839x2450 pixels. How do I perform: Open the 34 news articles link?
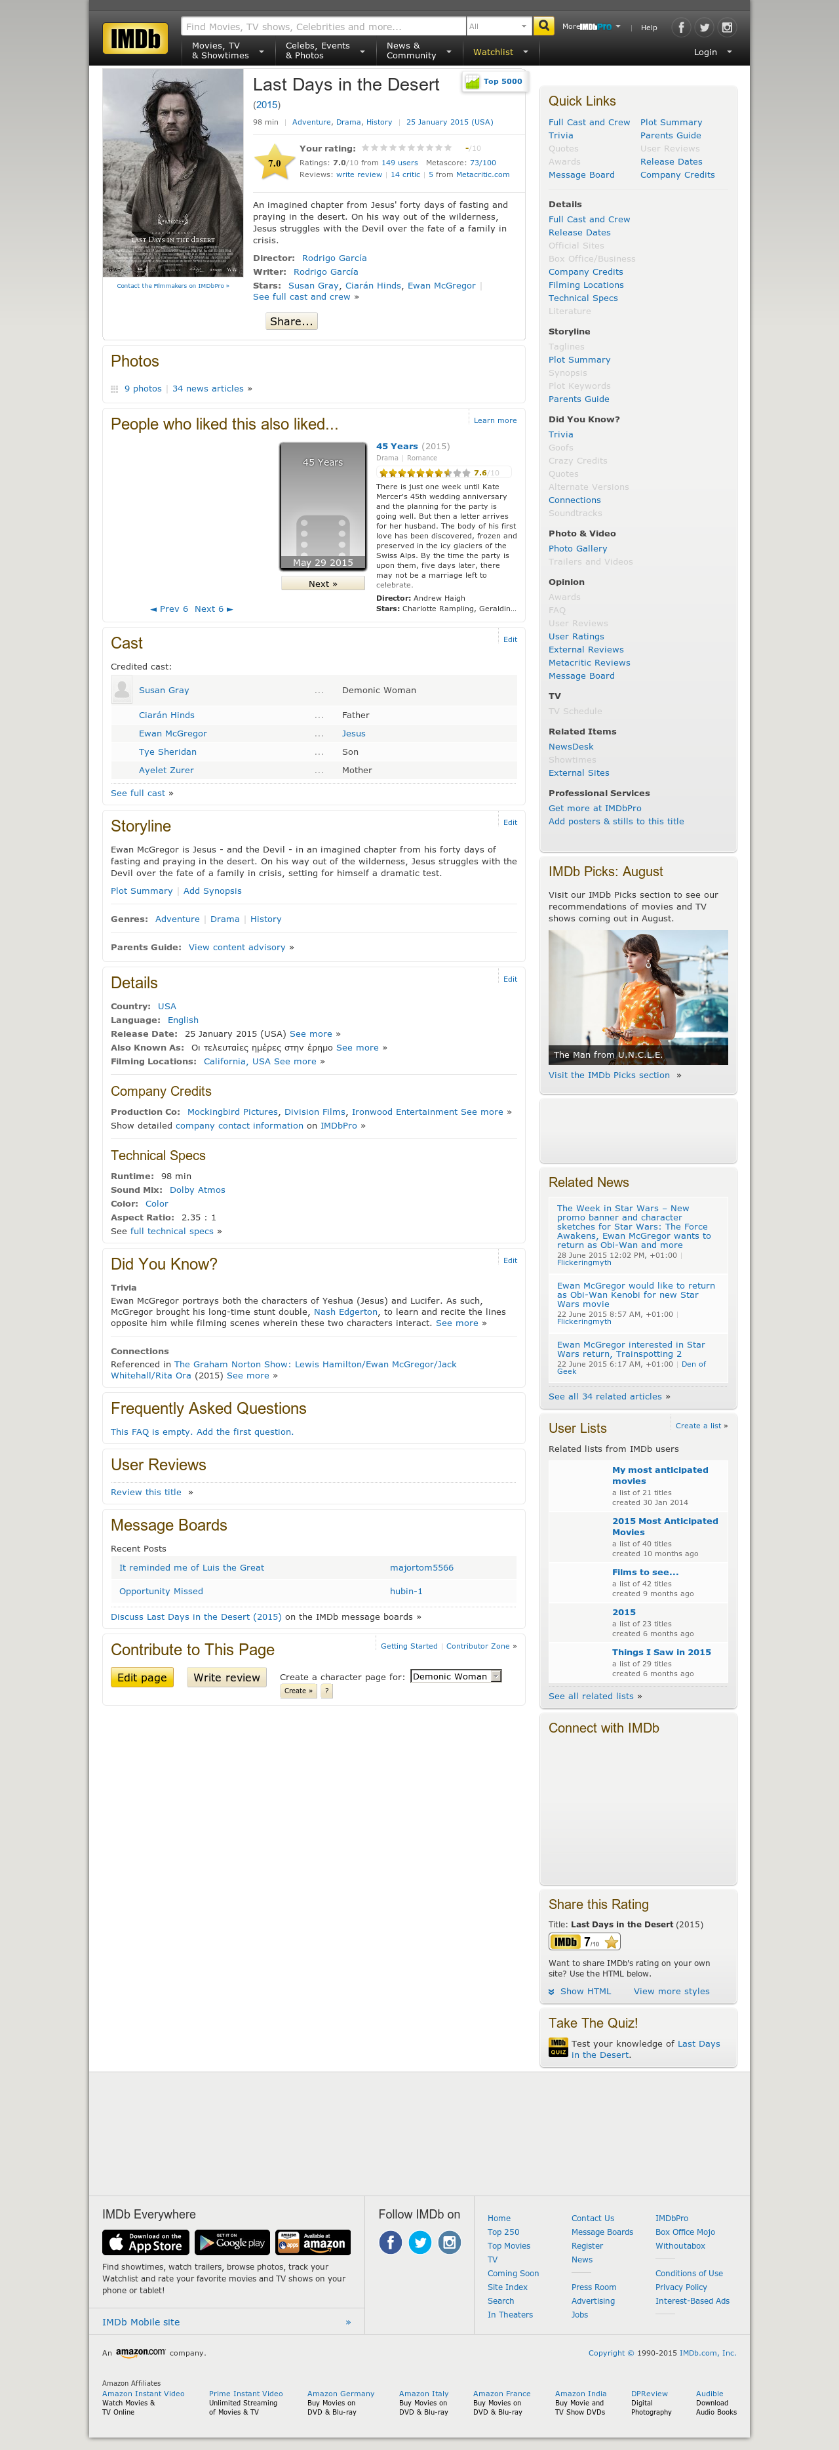[x=208, y=389]
